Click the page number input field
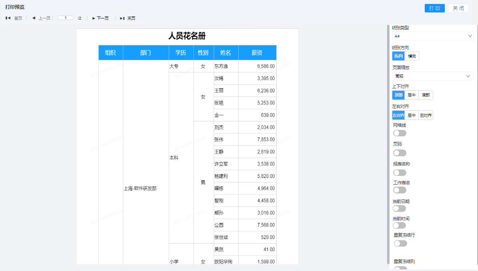 tap(65, 18)
